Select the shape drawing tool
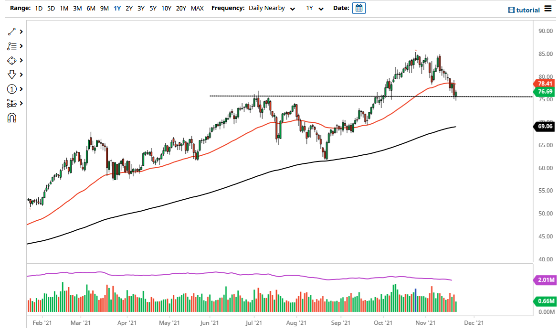559x333 pixels. pos(12,60)
